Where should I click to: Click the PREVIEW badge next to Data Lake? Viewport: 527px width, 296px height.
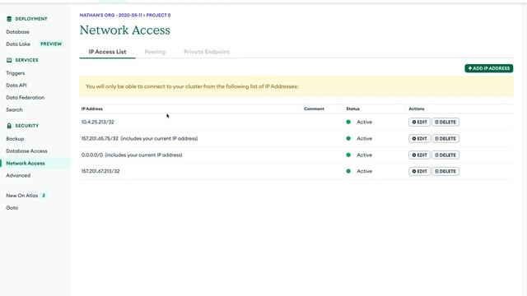pos(51,44)
